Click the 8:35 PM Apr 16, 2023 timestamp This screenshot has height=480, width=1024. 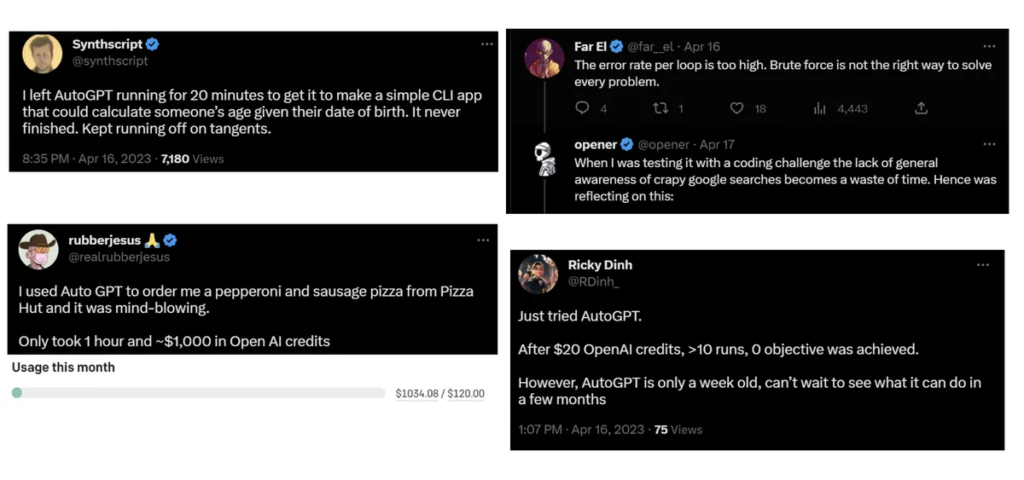[86, 159]
